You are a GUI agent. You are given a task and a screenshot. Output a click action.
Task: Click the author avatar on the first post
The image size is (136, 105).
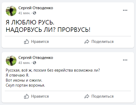click(x=11, y=11)
